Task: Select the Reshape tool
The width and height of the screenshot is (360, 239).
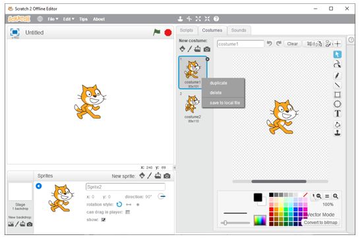Action: 338,65
